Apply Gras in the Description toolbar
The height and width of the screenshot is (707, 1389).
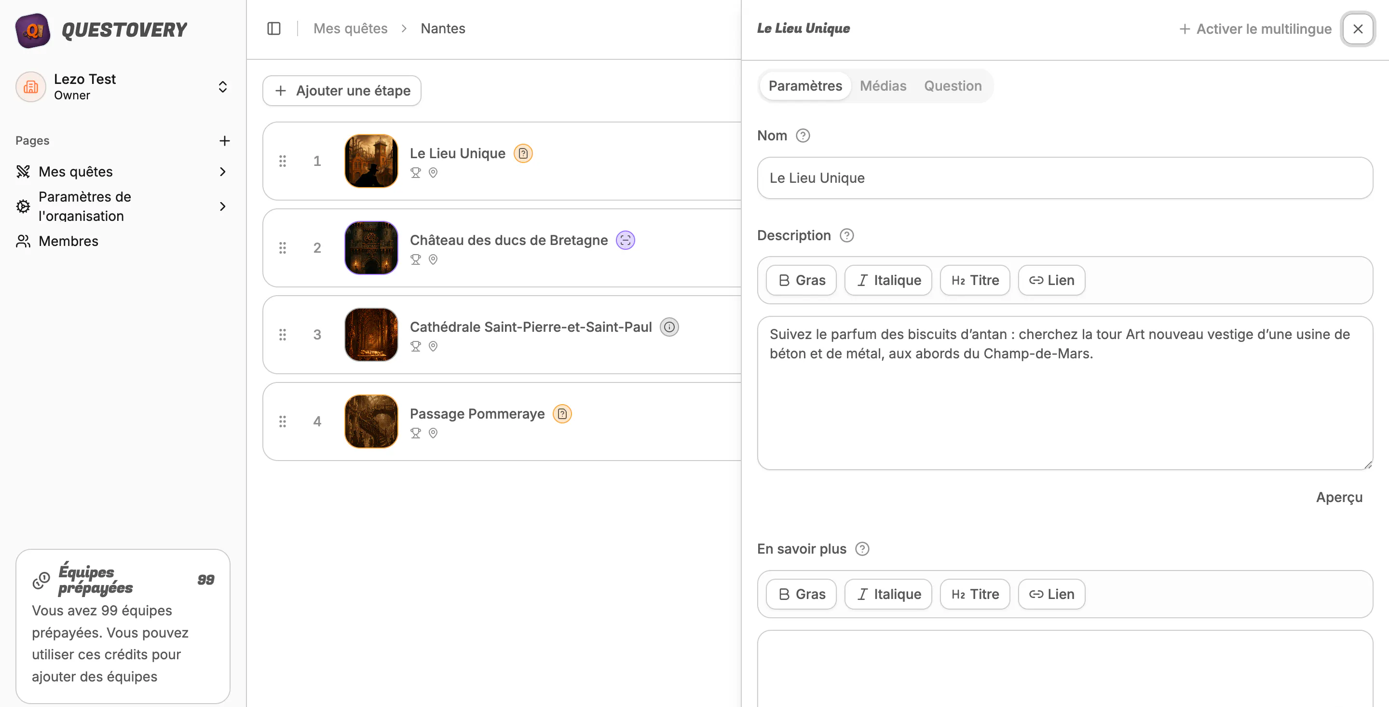801,280
